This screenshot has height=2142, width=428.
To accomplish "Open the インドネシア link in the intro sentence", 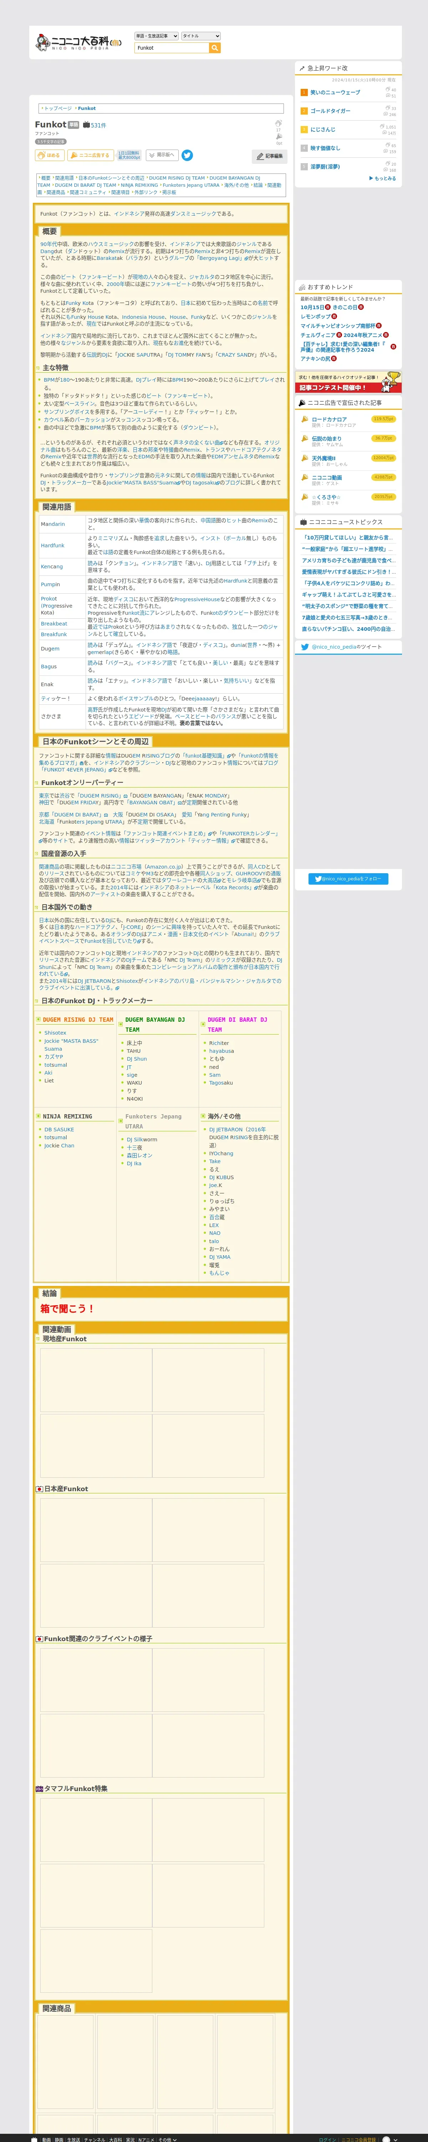I will (x=129, y=214).
